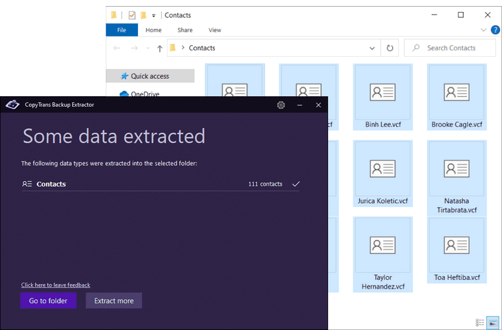Screen dimensions: 502x330
Task: Expand the address bar history dropdown
Action: [x=372, y=48]
